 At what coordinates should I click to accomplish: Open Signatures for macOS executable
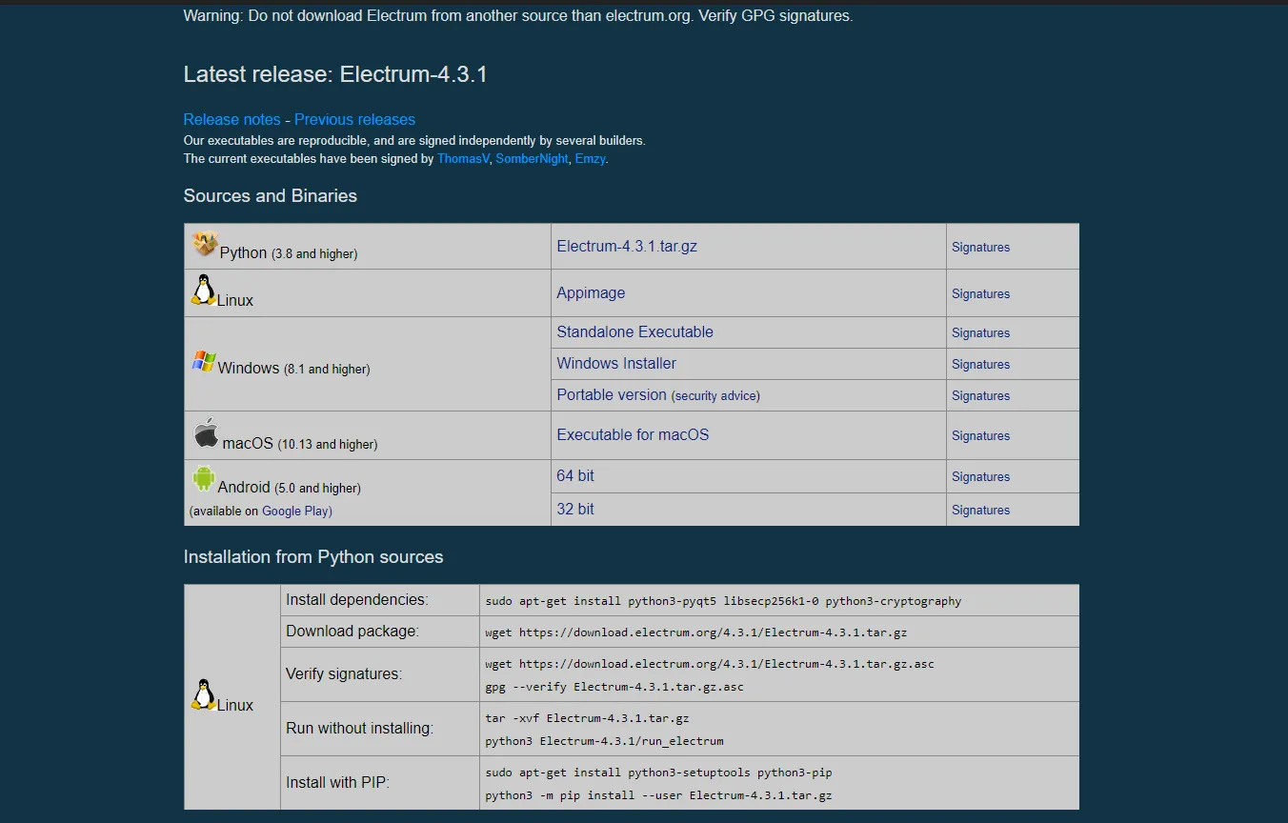click(980, 436)
